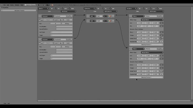Collapse the first Keyboard sensor panel
Screen dimensions: 193x108
tap(40, 16)
